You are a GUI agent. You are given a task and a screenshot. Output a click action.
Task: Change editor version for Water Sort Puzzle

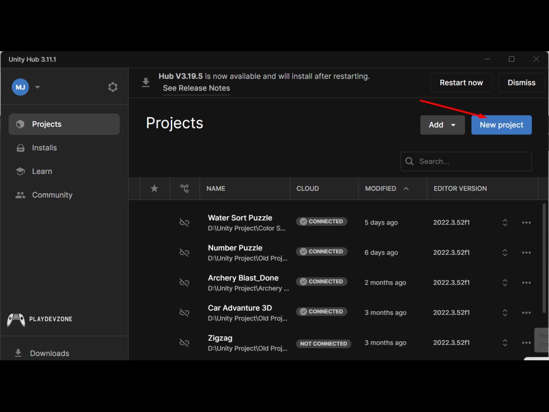tap(505, 222)
